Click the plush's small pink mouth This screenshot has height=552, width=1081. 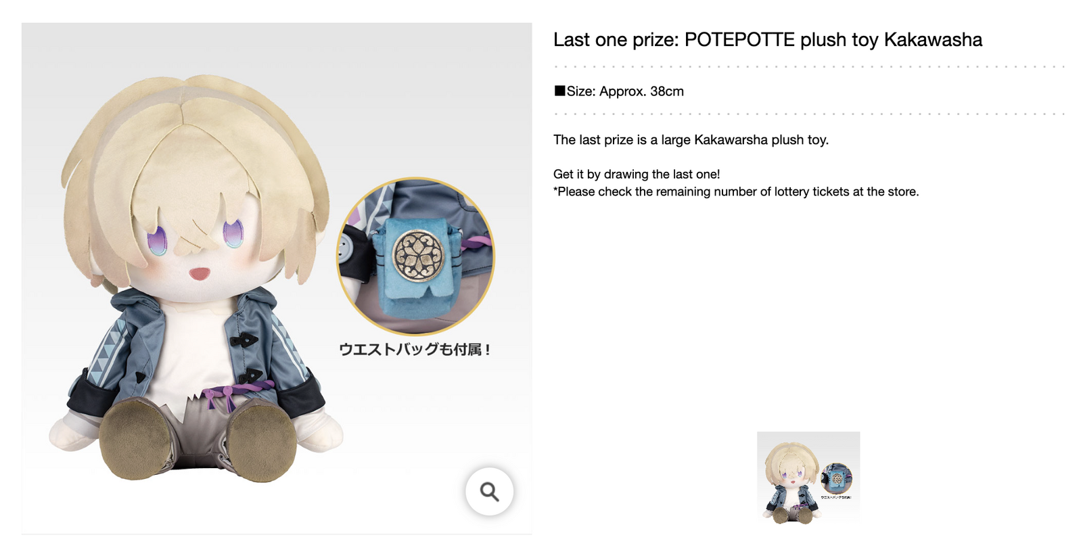tap(199, 273)
